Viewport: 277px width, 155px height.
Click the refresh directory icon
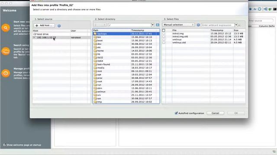point(158,25)
